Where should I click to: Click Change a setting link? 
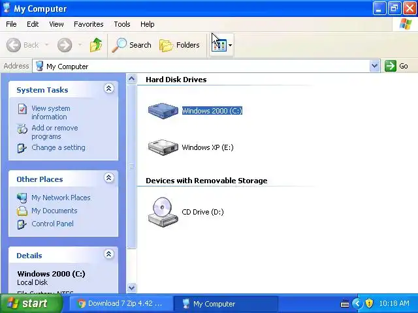tap(58, 147)
